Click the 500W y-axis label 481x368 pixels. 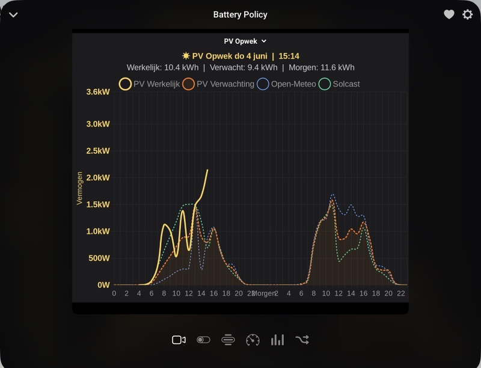point(99,258)
